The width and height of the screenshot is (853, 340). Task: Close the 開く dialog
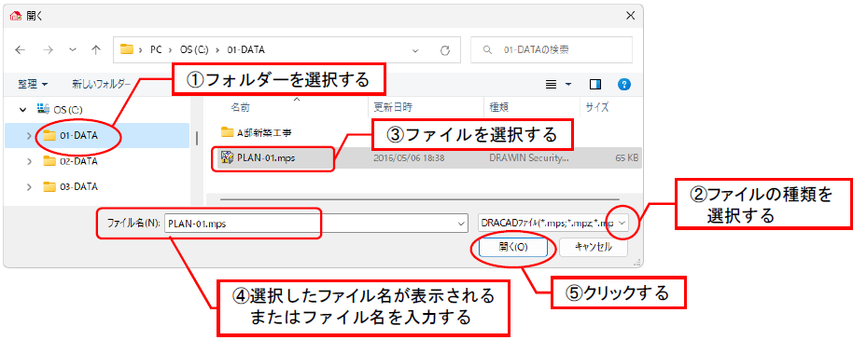coord(630,16)
